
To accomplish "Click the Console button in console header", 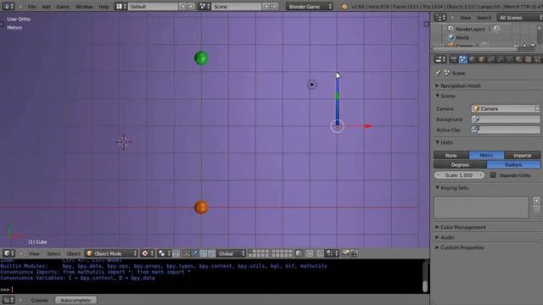I will click(x=40, y=300).
